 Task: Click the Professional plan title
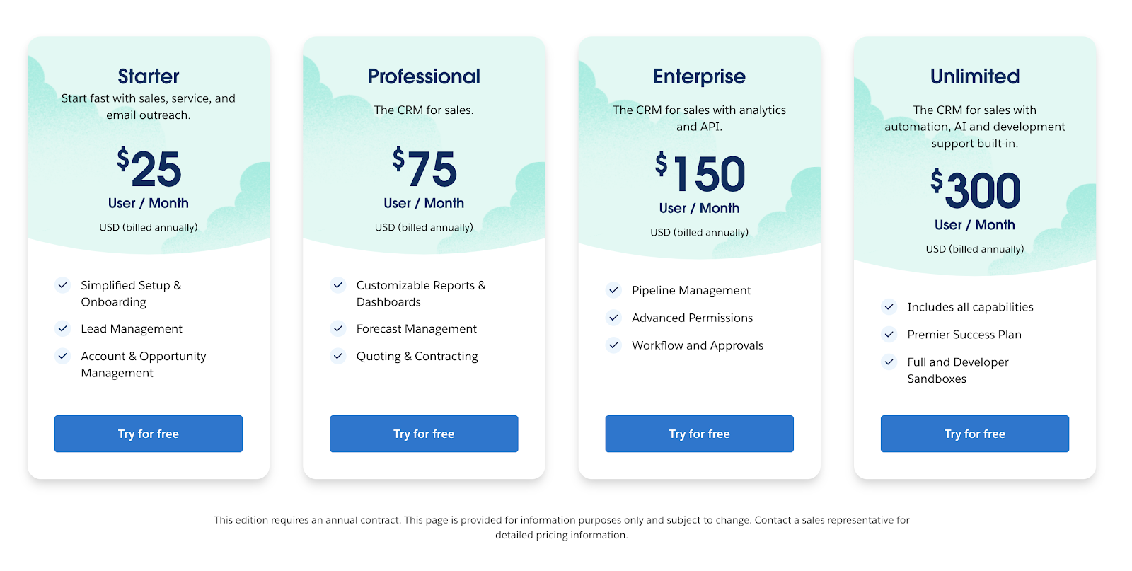pos(424,76)
